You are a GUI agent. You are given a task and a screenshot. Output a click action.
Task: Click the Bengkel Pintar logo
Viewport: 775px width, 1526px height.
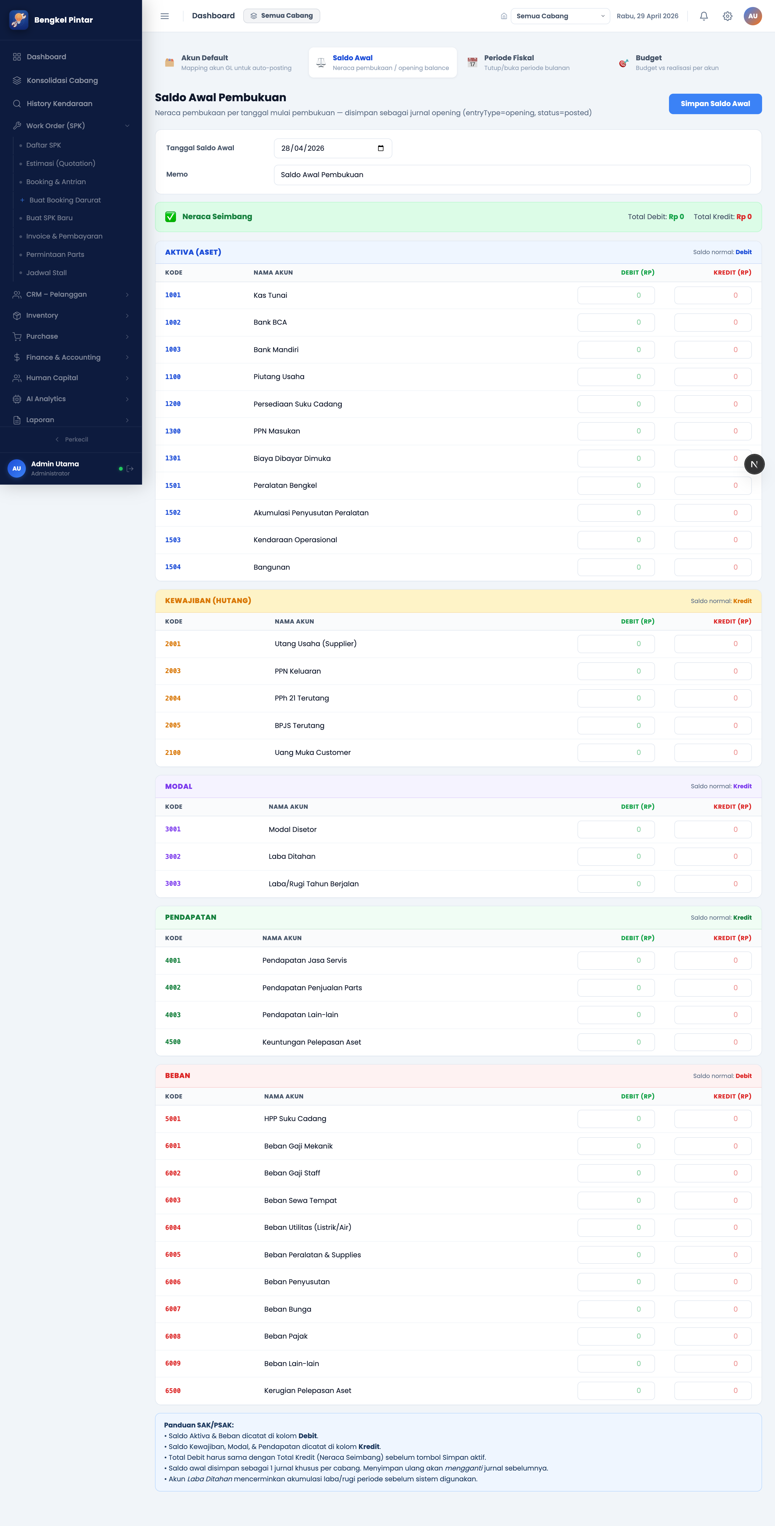pos(18,20)
